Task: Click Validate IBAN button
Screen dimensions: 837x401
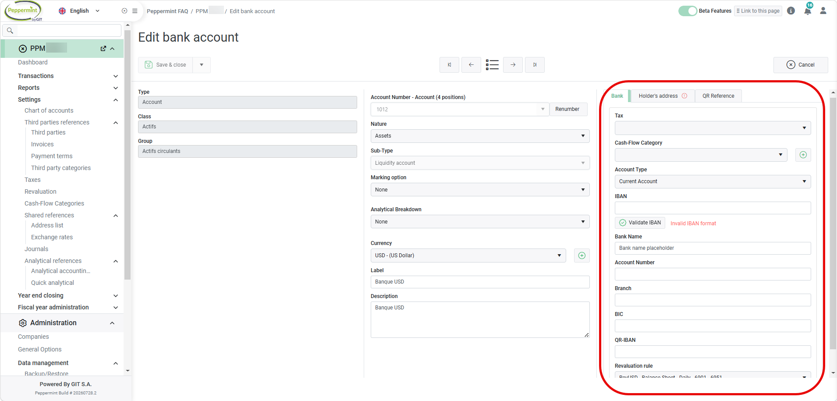Action: tap(640, 223)
